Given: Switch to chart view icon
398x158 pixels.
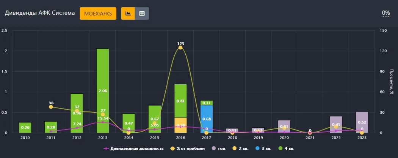Looking at the screenshot, I should coord(128,13).
